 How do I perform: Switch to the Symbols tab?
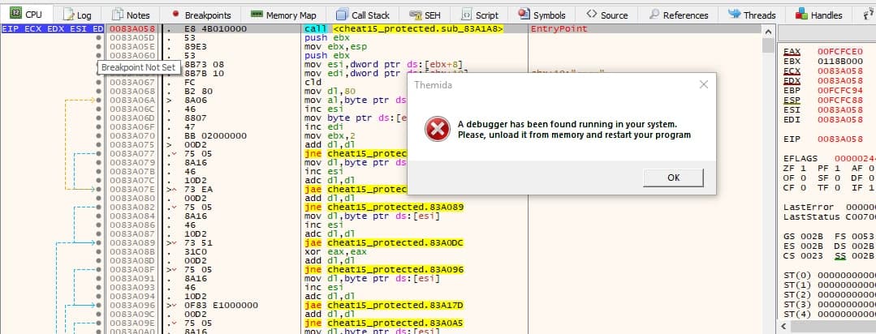coord(543,15)
